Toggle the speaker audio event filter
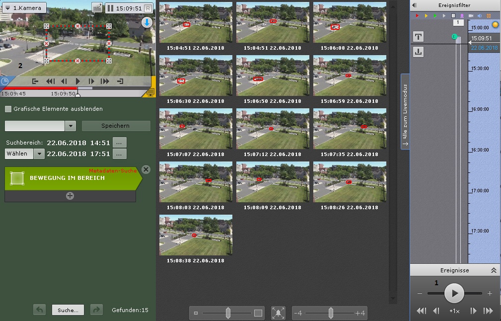Image resolution: width=501 pixels, height=321 pixels. [480, 16]
